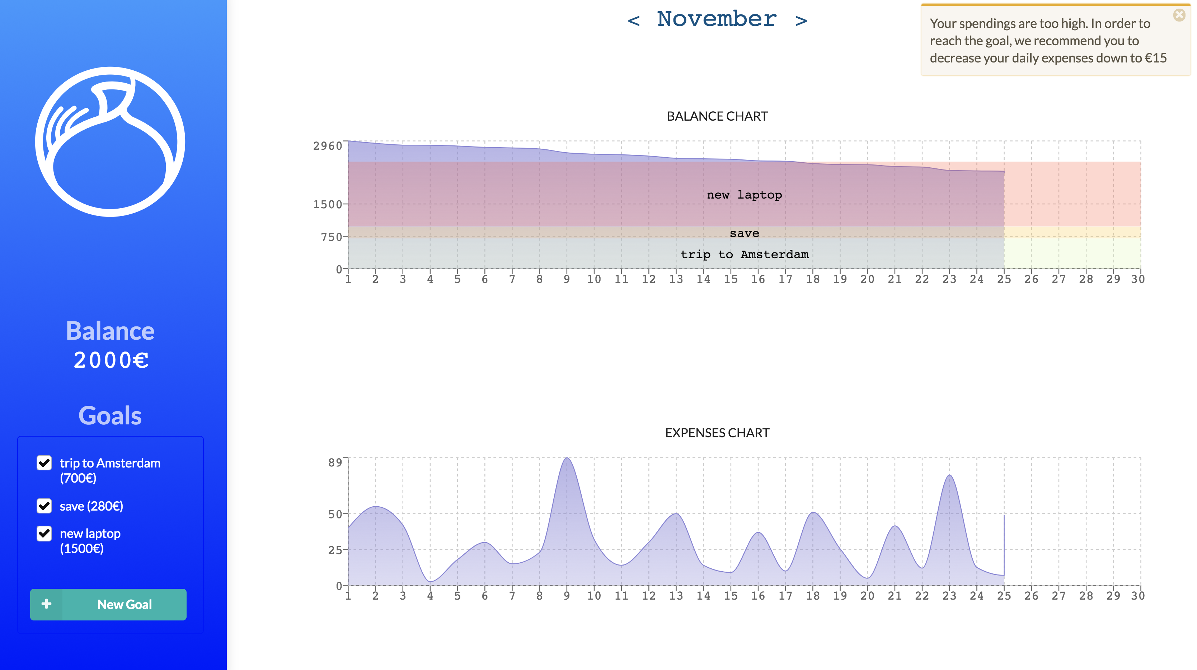1197x670 pixels.
Task: Click the day 9 peak in expenses chart
Action: [x=567, y=459]
